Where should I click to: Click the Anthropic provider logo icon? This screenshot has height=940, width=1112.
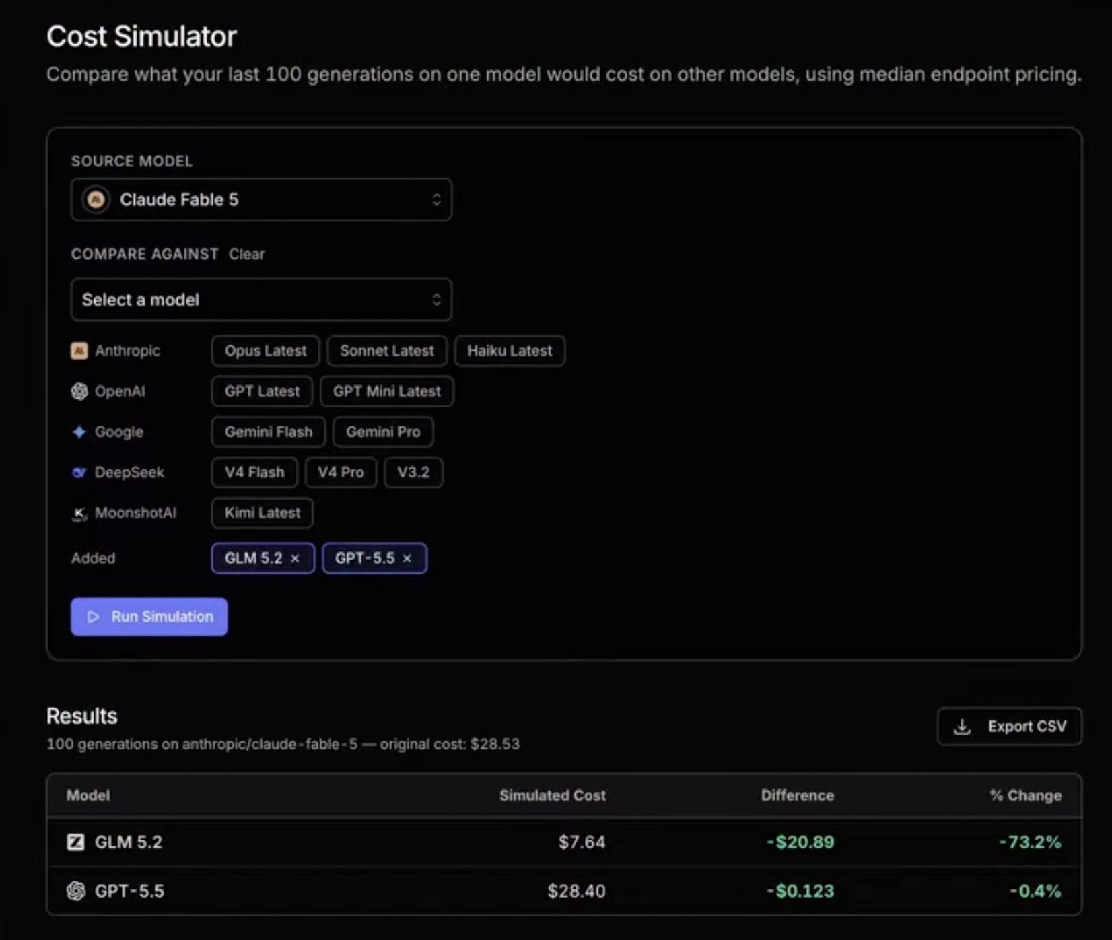coord(79,351)
